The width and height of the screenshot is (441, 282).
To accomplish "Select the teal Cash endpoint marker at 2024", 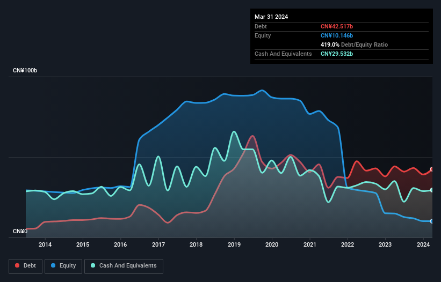I will click(x=432, y=190).
